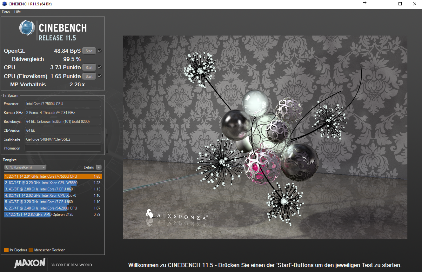Toggle the CPU test checkbox

100,67
